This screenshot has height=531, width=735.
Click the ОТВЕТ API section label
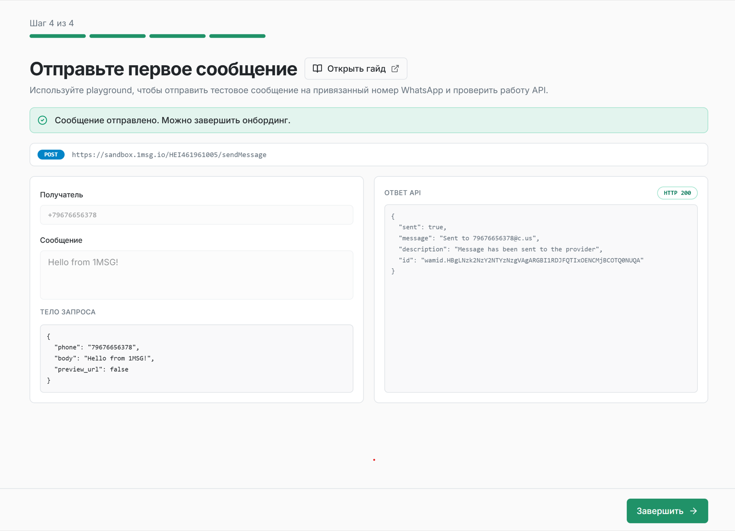[x=402, y=193]
